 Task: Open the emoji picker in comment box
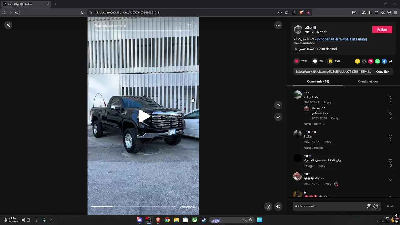[x=376, y=206]
